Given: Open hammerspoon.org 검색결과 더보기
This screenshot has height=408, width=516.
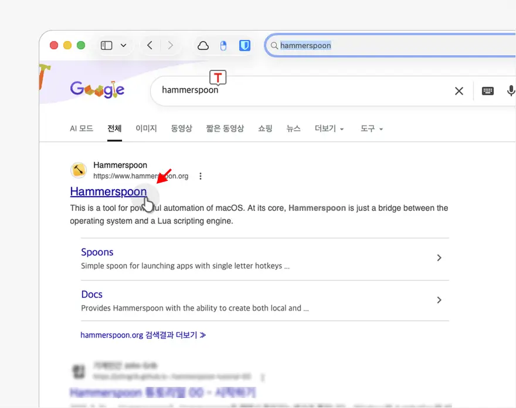Looking at the screenshot, I should pos(143,335).
